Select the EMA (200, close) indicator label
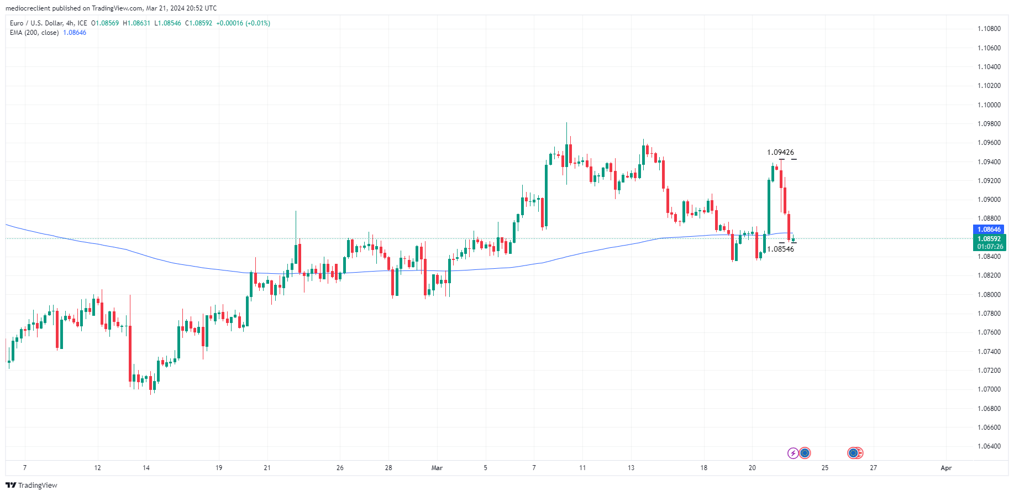This screenshot has width=1014, height=495. click(34, 33)
